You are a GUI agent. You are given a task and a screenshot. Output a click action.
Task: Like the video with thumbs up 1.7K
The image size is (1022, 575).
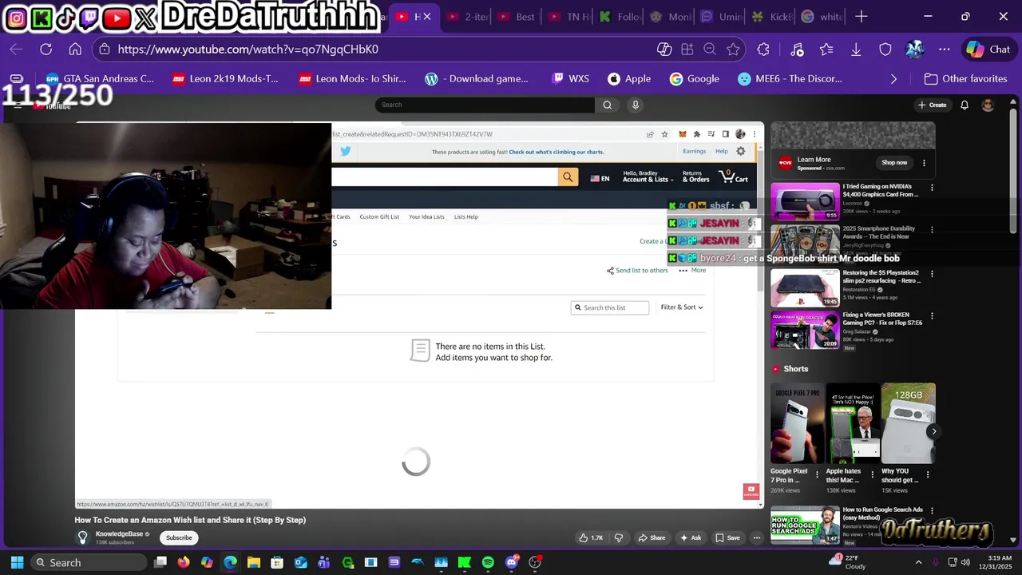(591, 537)
